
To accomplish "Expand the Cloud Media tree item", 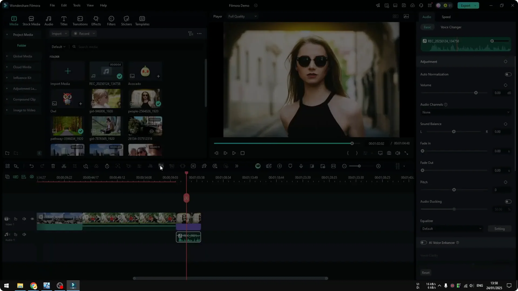I will [x=7, y=67].
